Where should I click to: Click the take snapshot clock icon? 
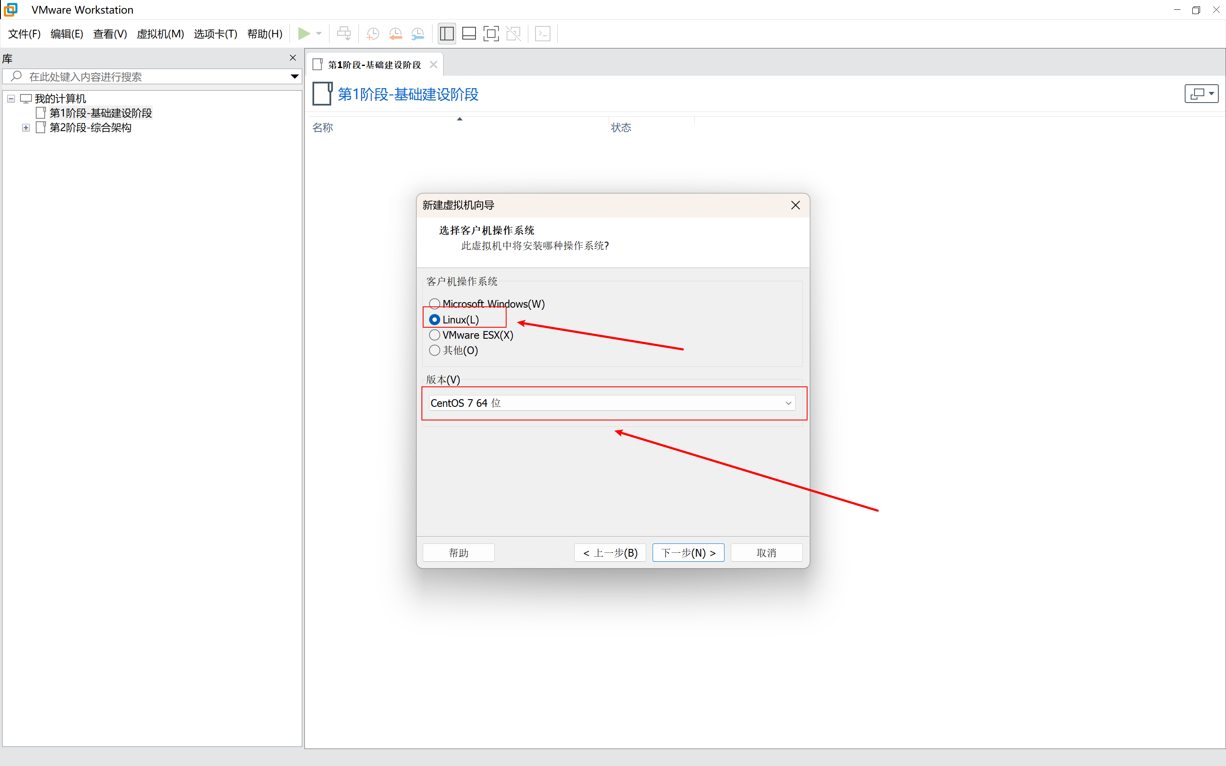pos(372,34)
